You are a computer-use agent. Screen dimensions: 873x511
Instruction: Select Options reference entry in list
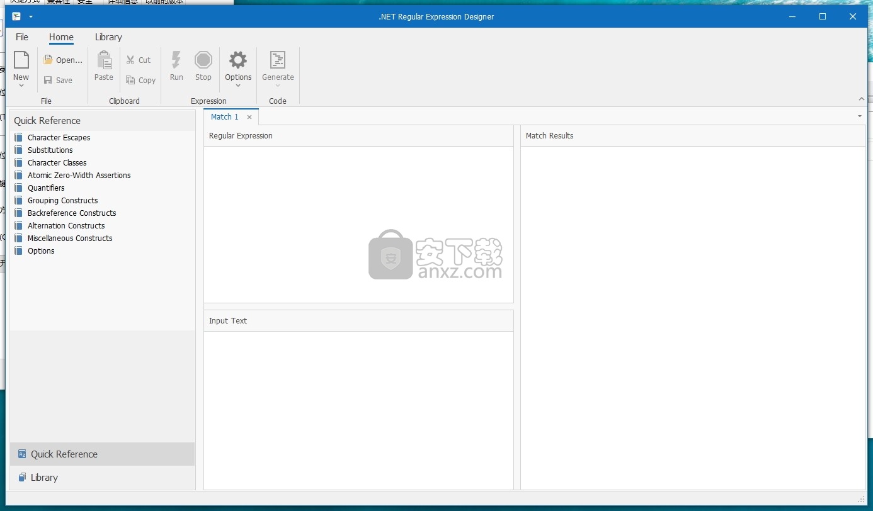click(x=41, y=250)
